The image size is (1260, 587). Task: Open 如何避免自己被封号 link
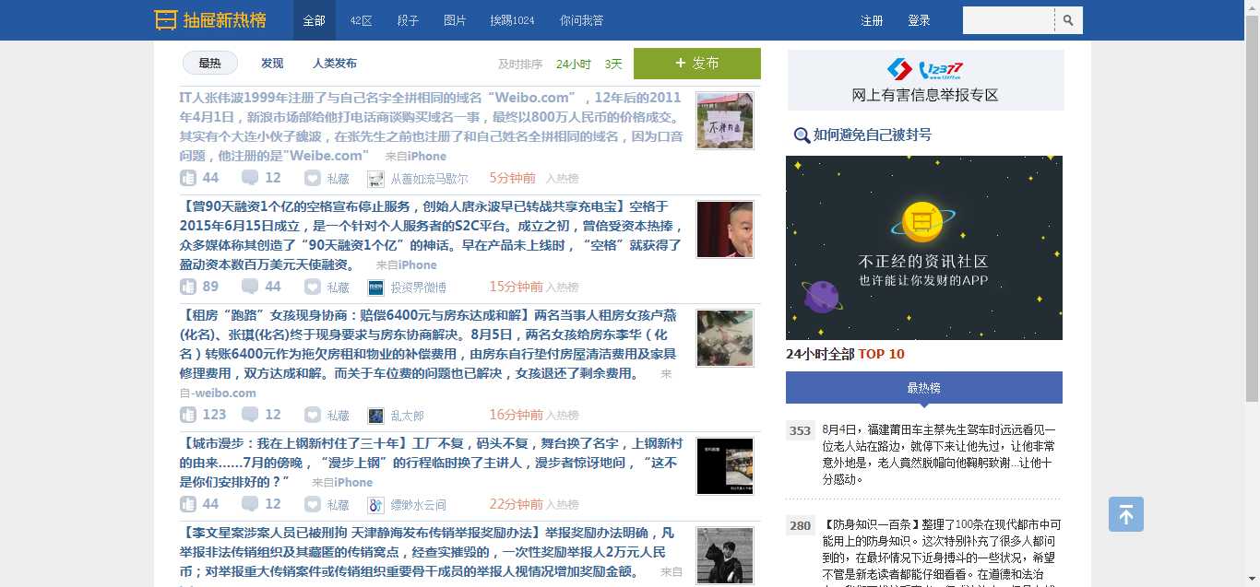pos(873,135)
